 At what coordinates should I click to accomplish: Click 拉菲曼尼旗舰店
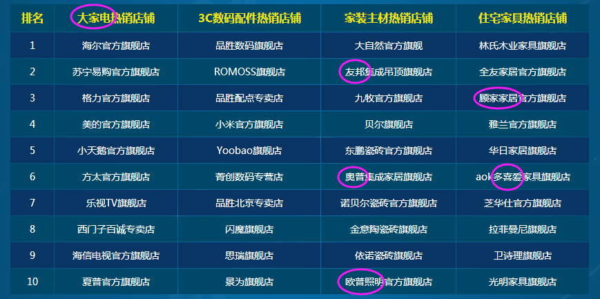pyautogui.click(x=522, y=229)
